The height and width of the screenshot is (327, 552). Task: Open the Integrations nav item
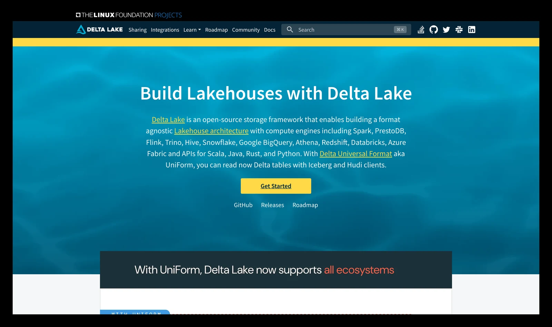tap(165, 30)
